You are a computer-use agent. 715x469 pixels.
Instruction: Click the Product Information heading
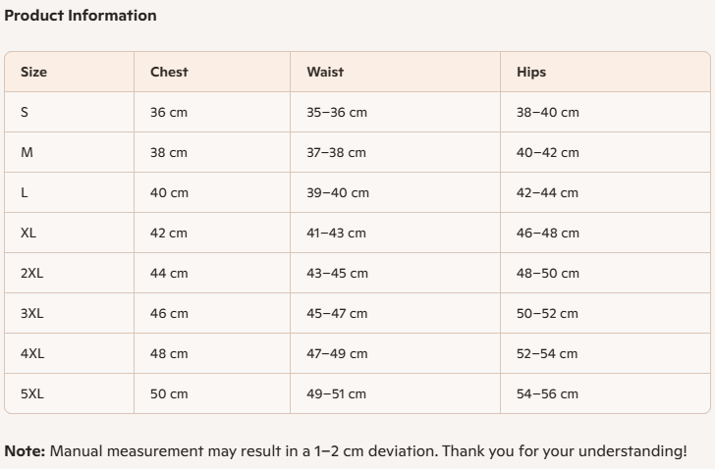(x=81, y=16)
